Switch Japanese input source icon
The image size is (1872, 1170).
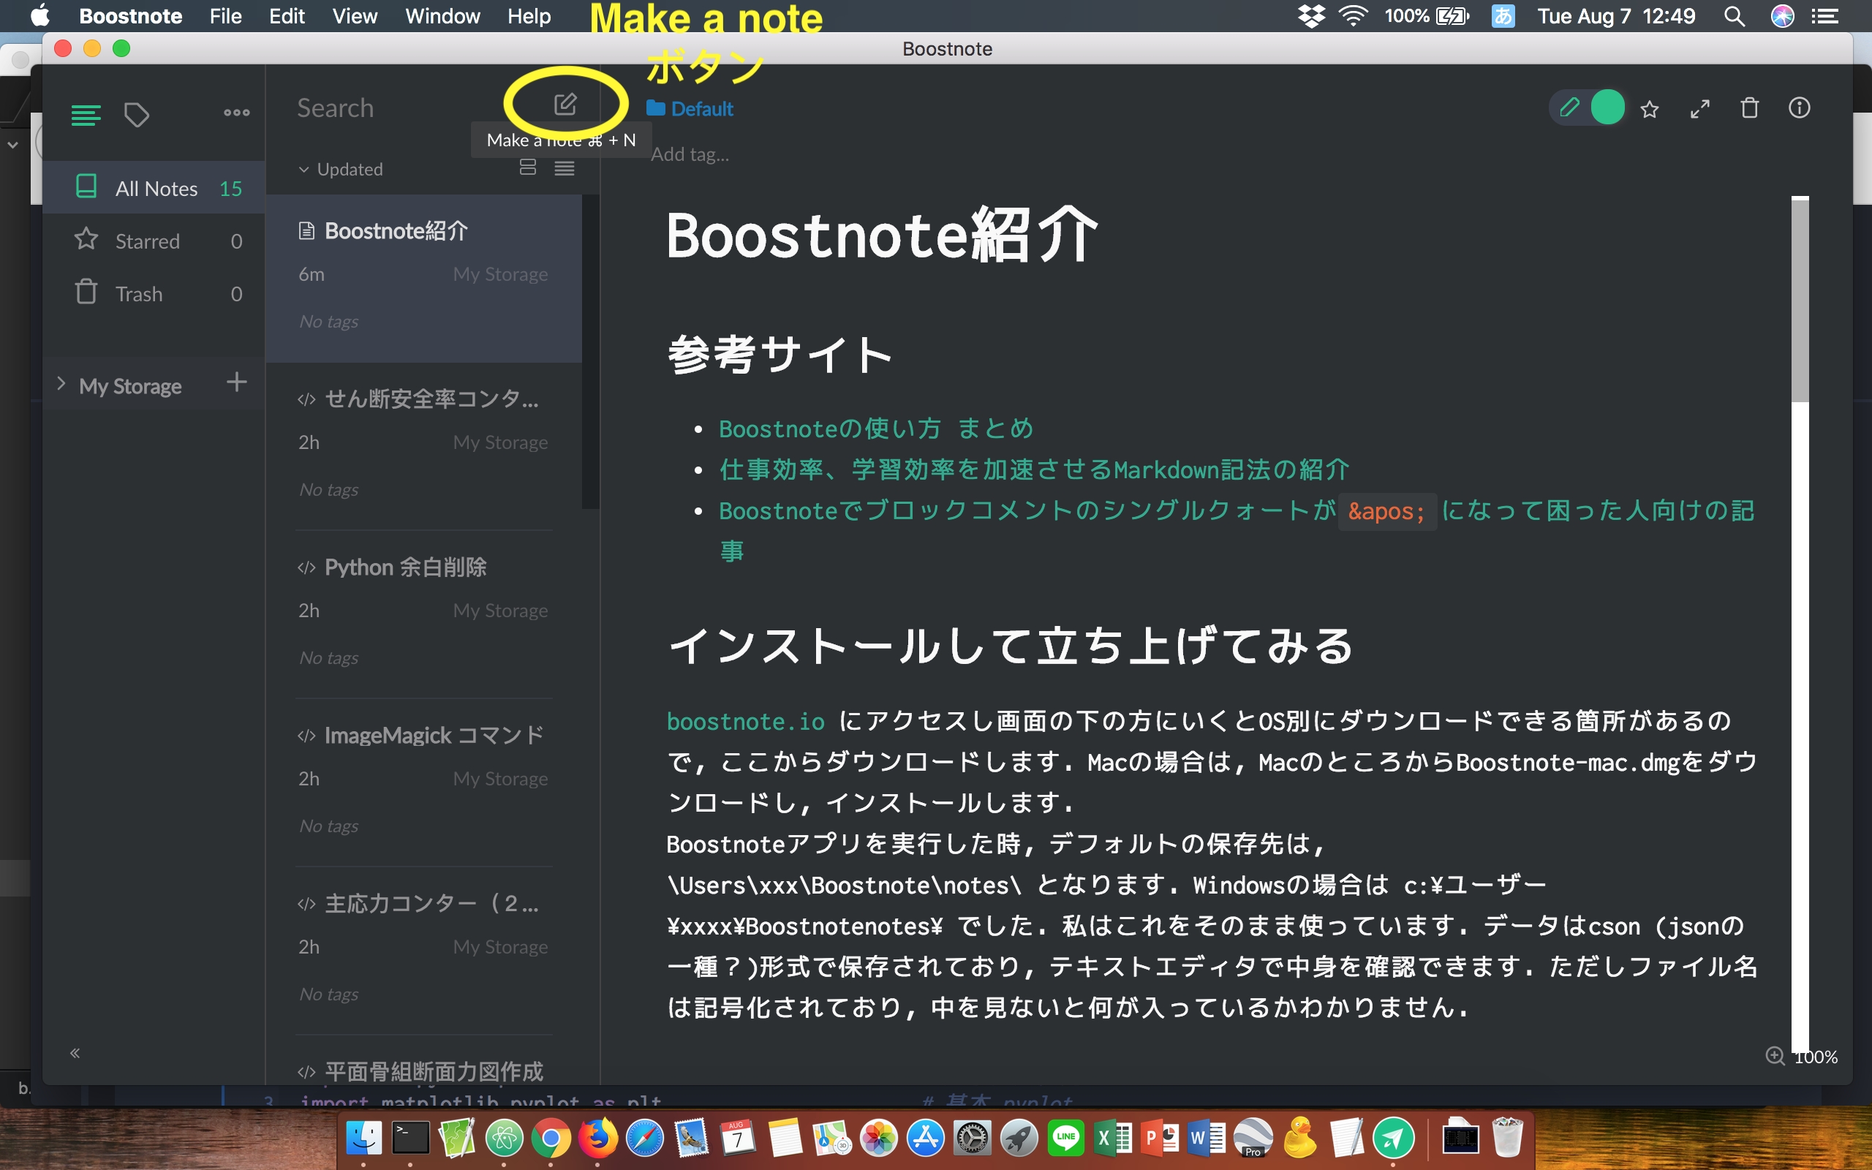click(1502, 16)
